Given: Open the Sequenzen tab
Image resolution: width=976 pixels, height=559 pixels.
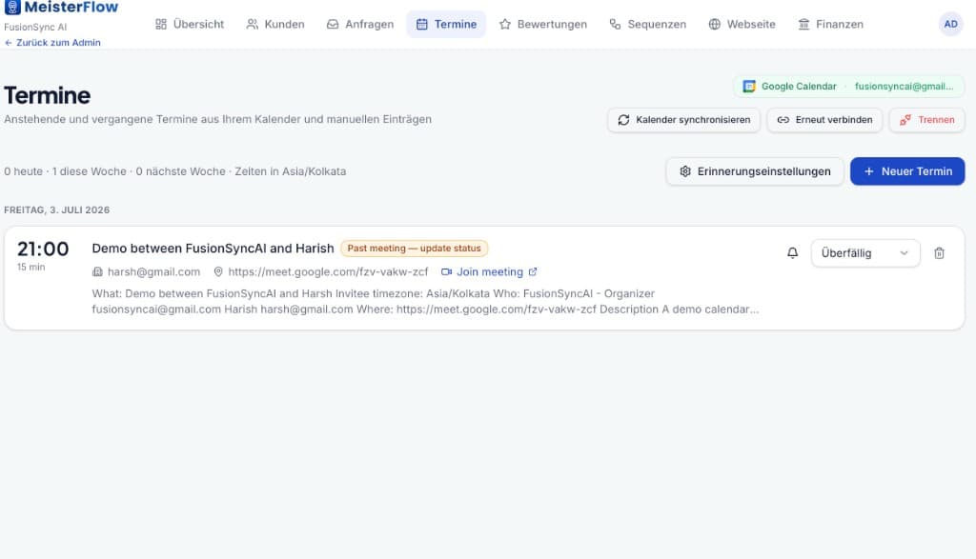Looking at the screenshot, I should coord(647,24).
